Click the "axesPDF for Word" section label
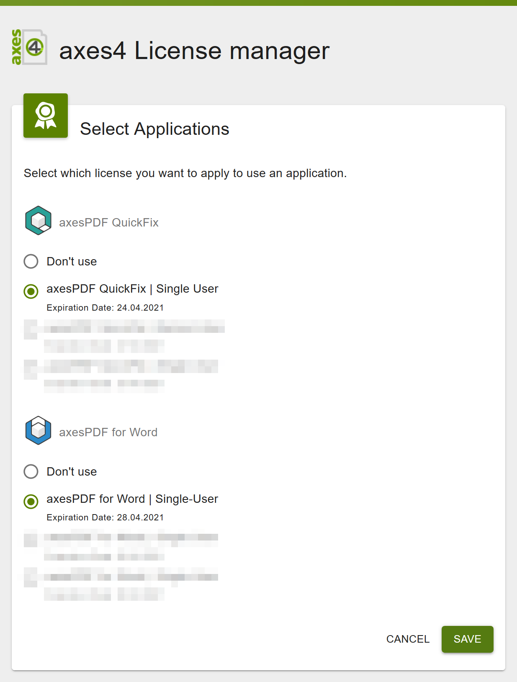 [x=108, y=432]
